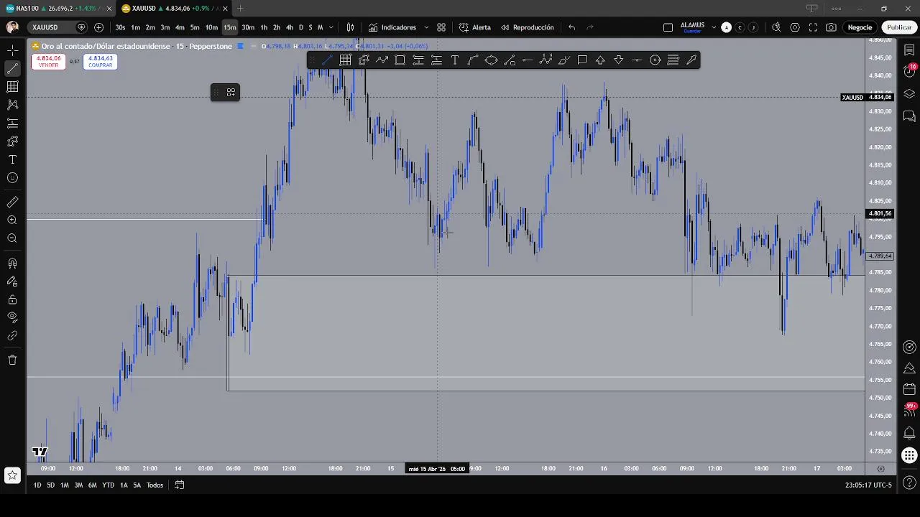The width and height of the screenshot is (920, 517).
Task: Open quick search icon in top bar
Action: (776, 27)
